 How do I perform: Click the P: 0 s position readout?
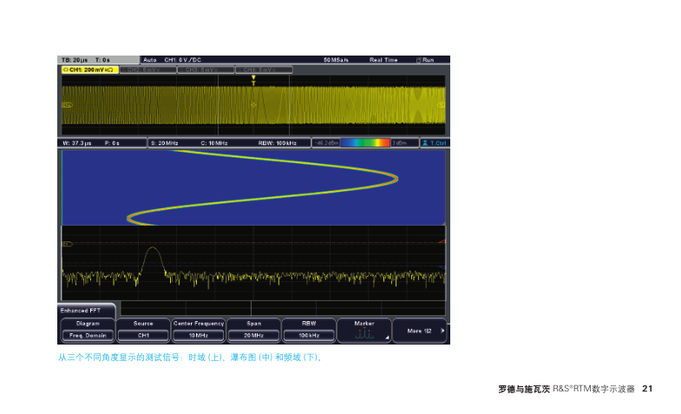(x=112, y=143)
